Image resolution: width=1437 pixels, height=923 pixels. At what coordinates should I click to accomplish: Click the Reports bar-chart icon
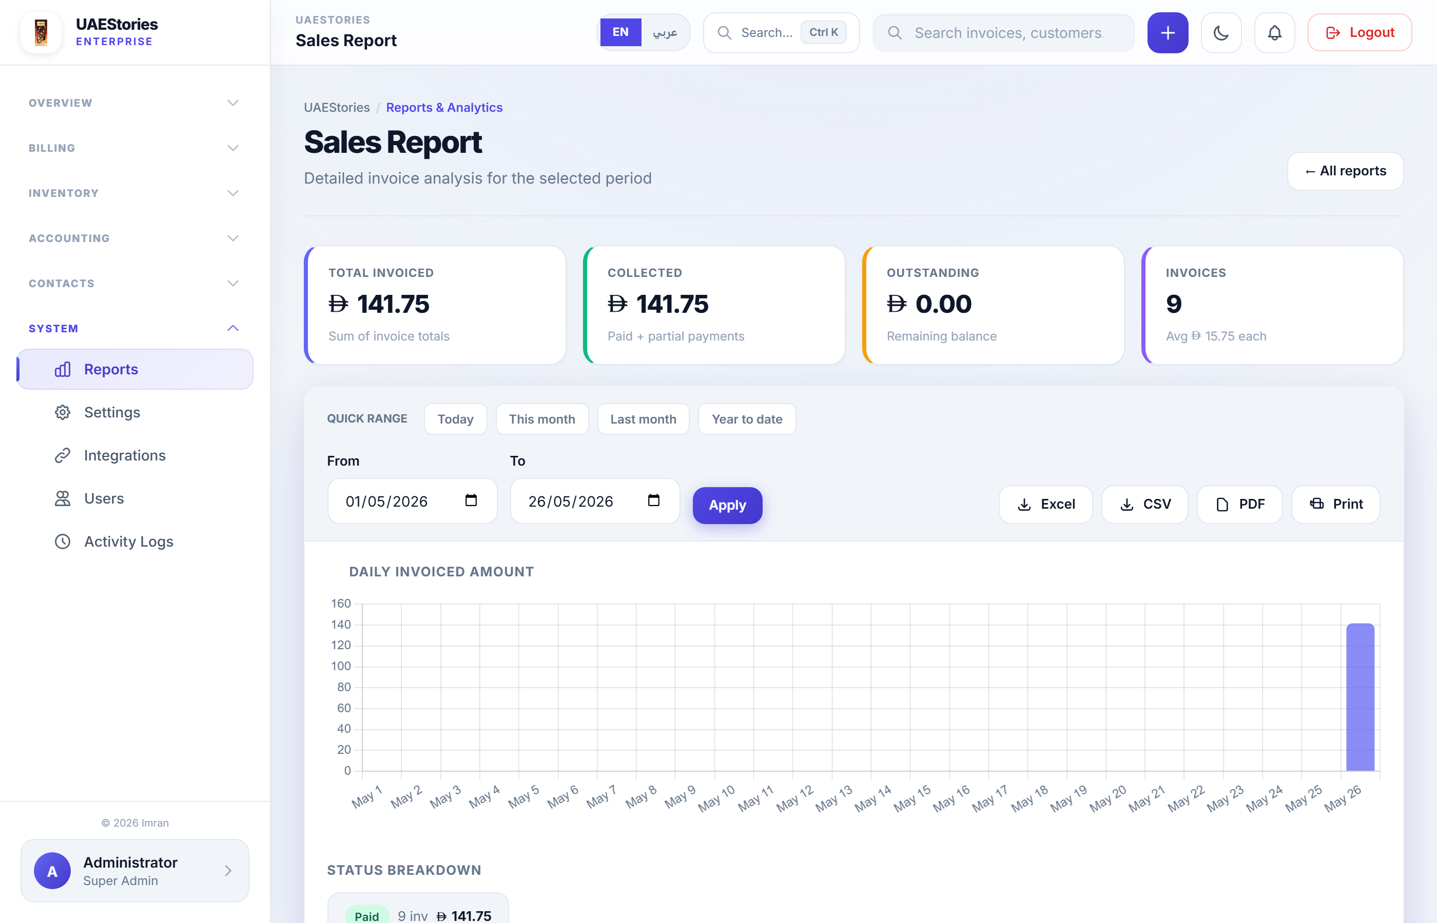click(63, 369)
